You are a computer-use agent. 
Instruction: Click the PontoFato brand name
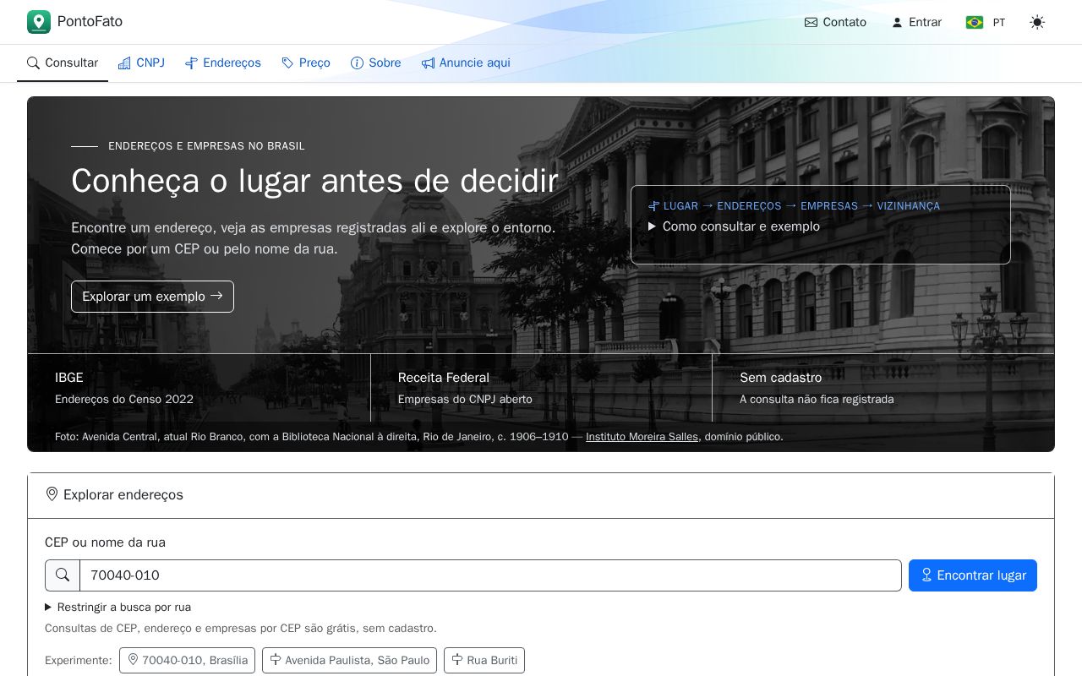click(x=90, y=22)
